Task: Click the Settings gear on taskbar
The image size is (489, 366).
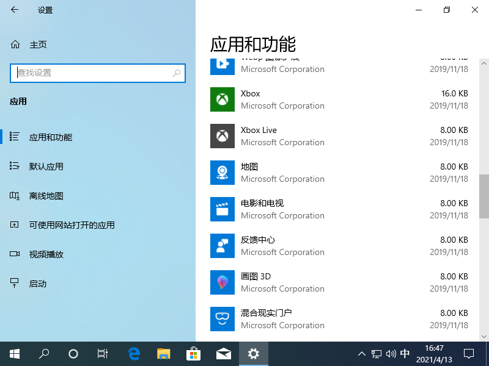Action: coord(254,354)
